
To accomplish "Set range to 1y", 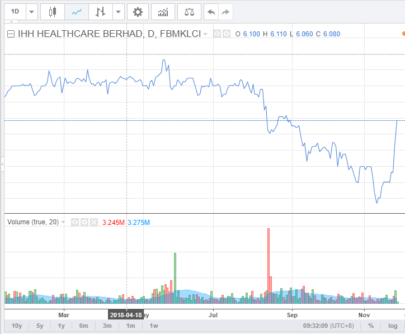I will click(61, 326).
